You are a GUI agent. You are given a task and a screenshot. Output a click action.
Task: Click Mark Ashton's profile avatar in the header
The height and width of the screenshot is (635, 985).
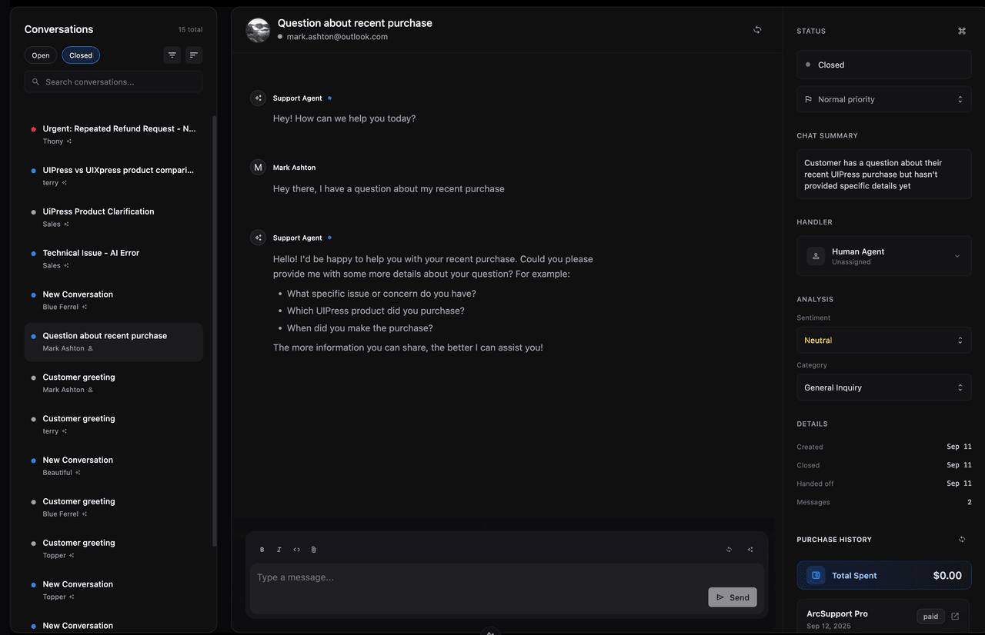coord(258,30)
